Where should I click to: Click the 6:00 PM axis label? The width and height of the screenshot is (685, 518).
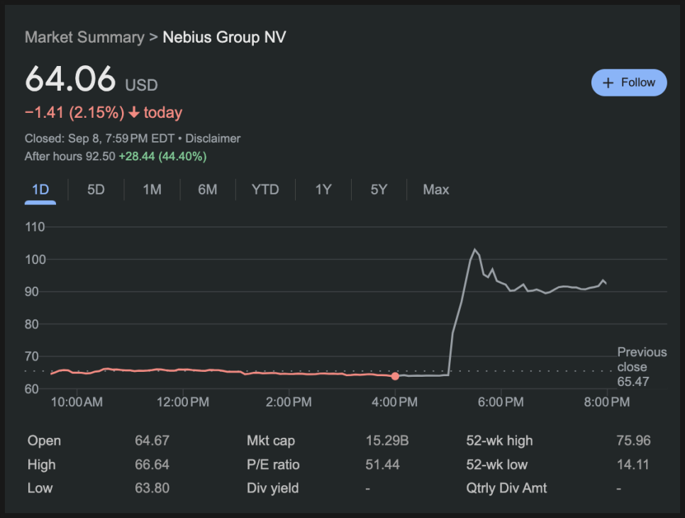[501, 402]
